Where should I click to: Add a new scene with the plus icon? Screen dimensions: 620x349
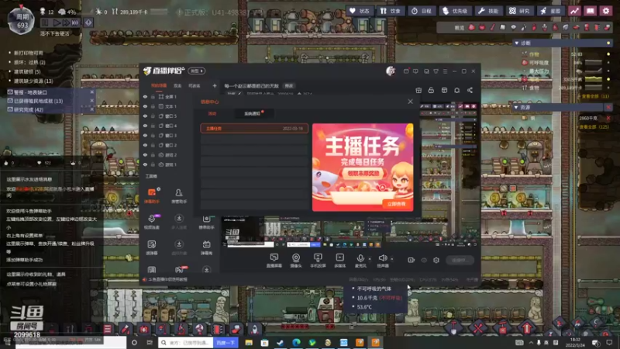(x=215, y=85)
